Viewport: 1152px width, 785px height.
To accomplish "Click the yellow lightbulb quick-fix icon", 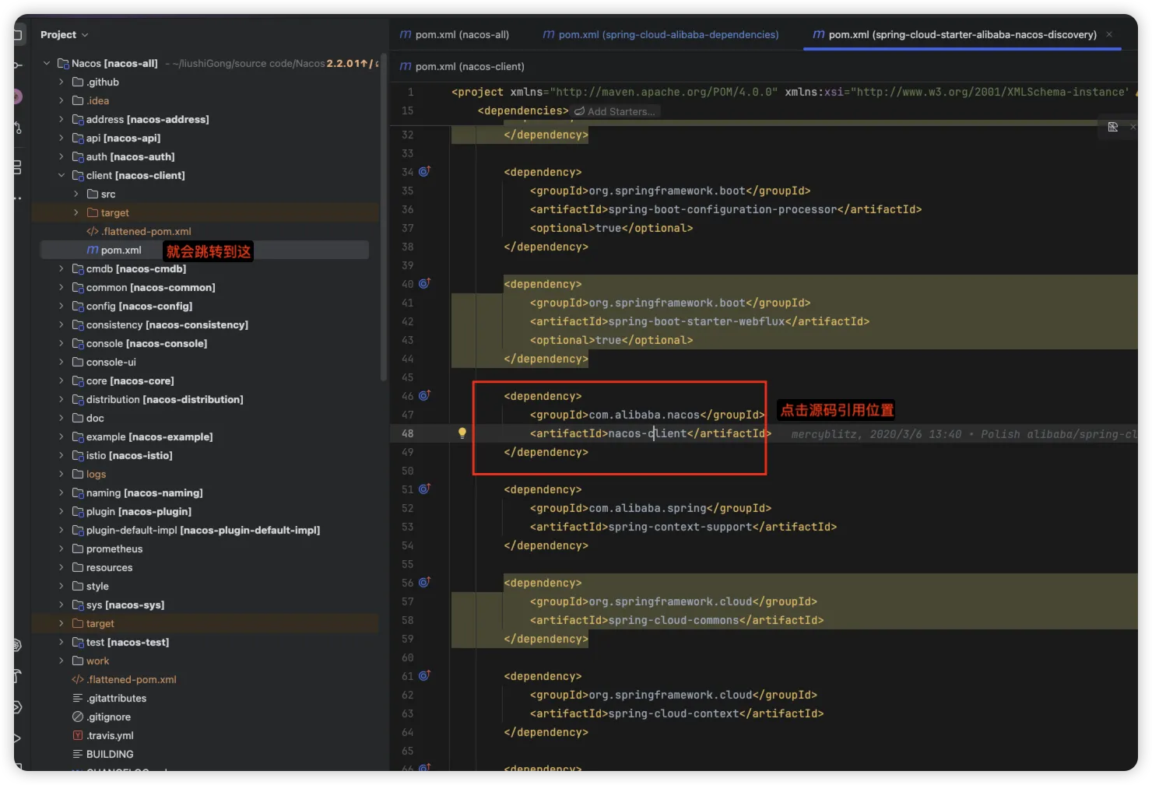I will point(462,433).
